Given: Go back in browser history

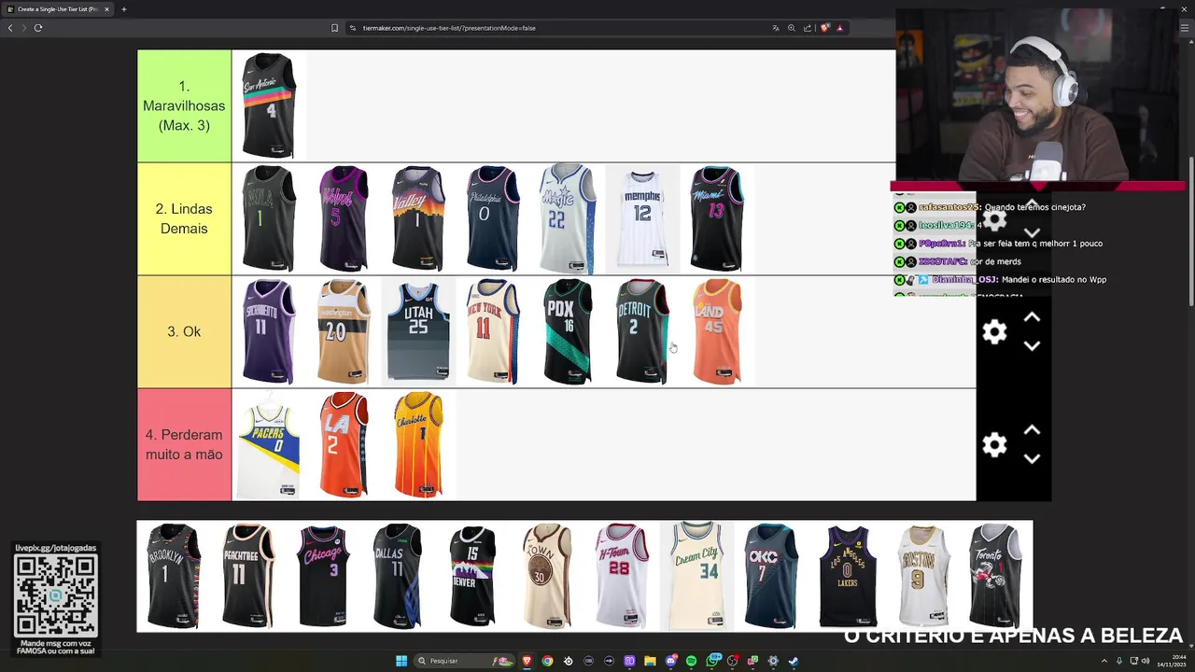Looking at the screenshot, I should [10, 28].
